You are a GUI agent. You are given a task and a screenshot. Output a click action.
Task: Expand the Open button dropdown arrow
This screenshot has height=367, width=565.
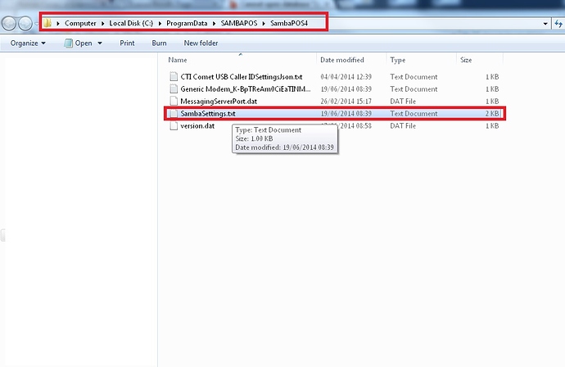tap(100, 43)
